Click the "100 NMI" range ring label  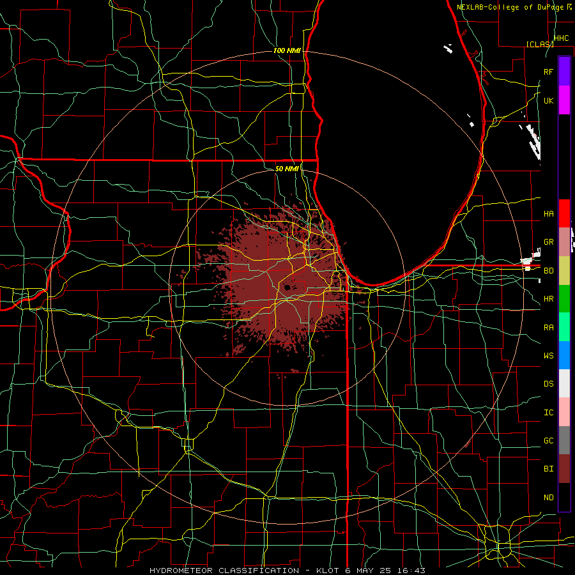287,50
